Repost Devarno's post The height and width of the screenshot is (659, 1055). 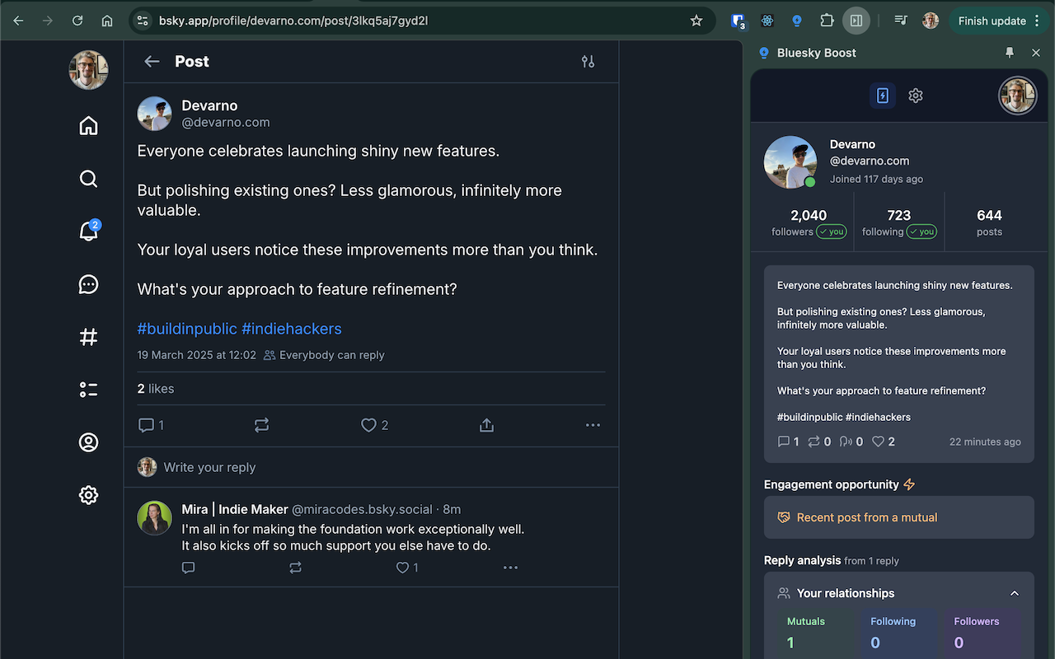pyautogui.click(x=261, y=425)
